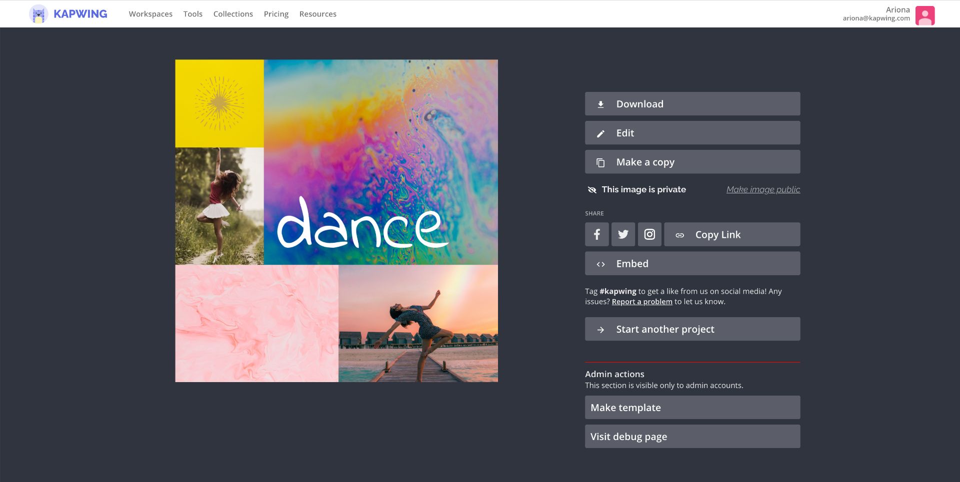Open the Resources menu

pyautogui.click(x=317, y=14)
